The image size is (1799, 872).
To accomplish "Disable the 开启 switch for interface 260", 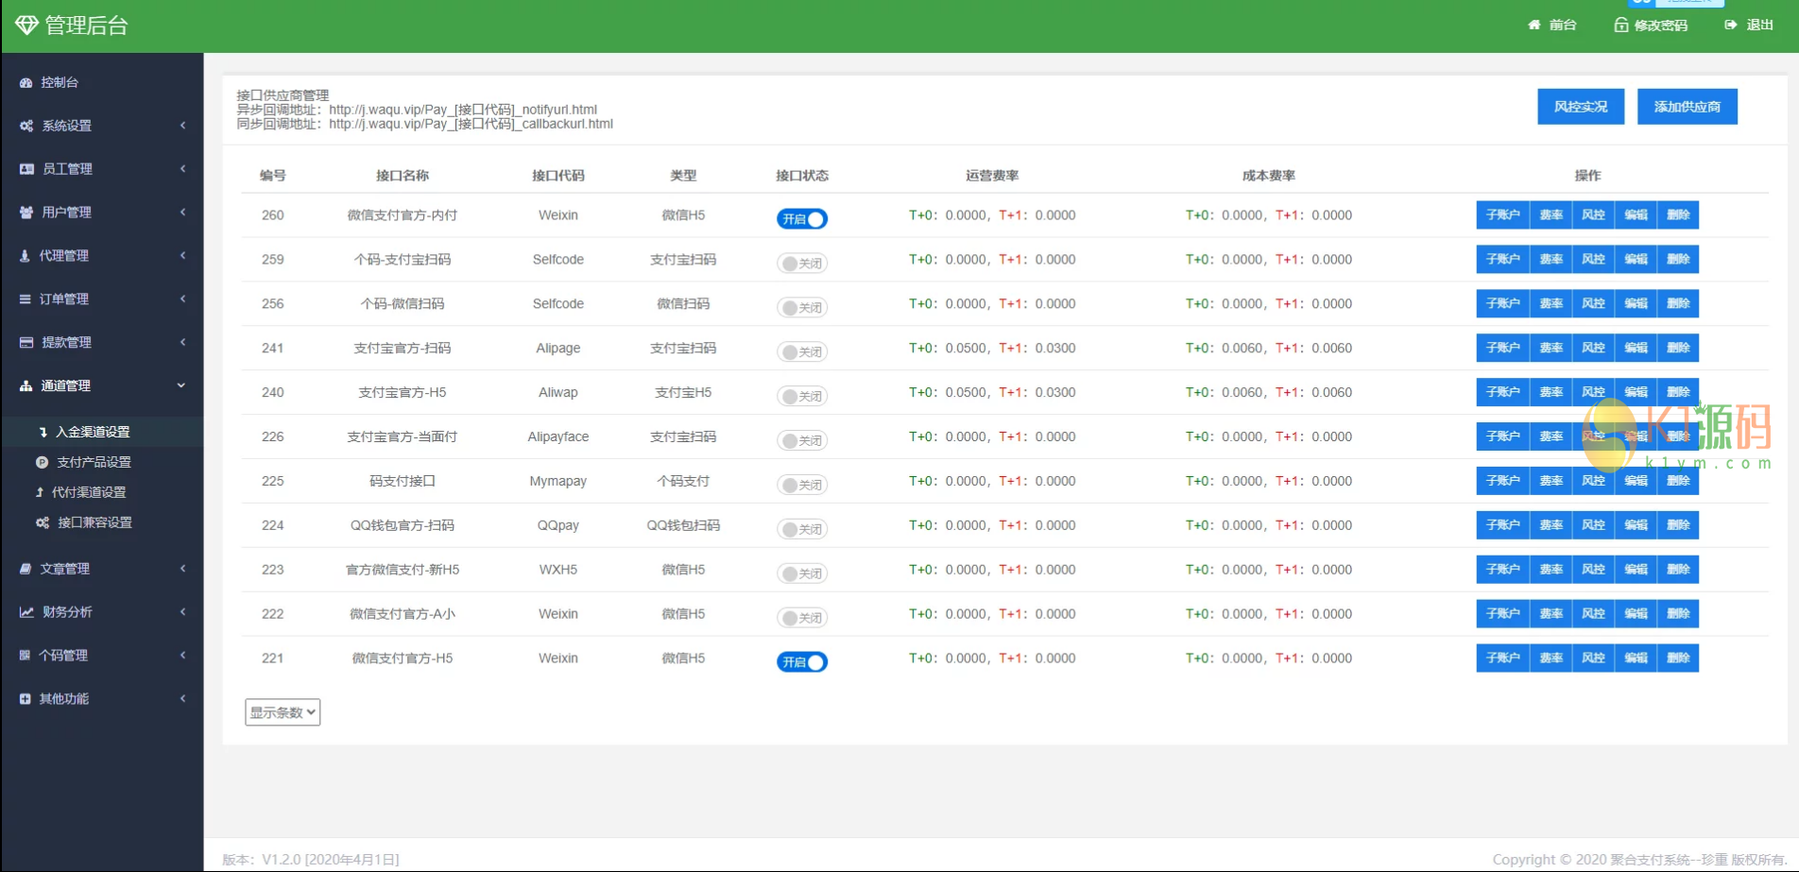I will tap(801, 218).
